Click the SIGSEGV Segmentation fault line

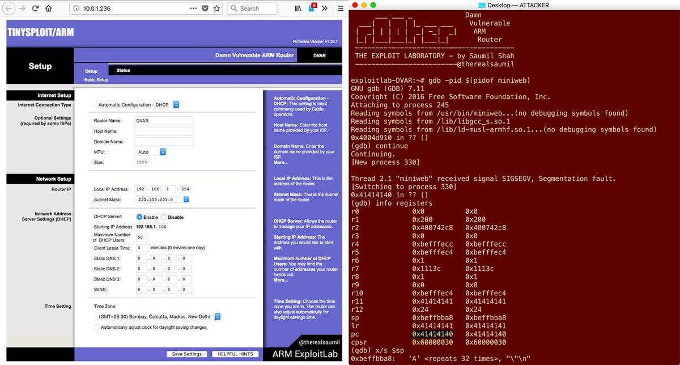coord(483,179)
